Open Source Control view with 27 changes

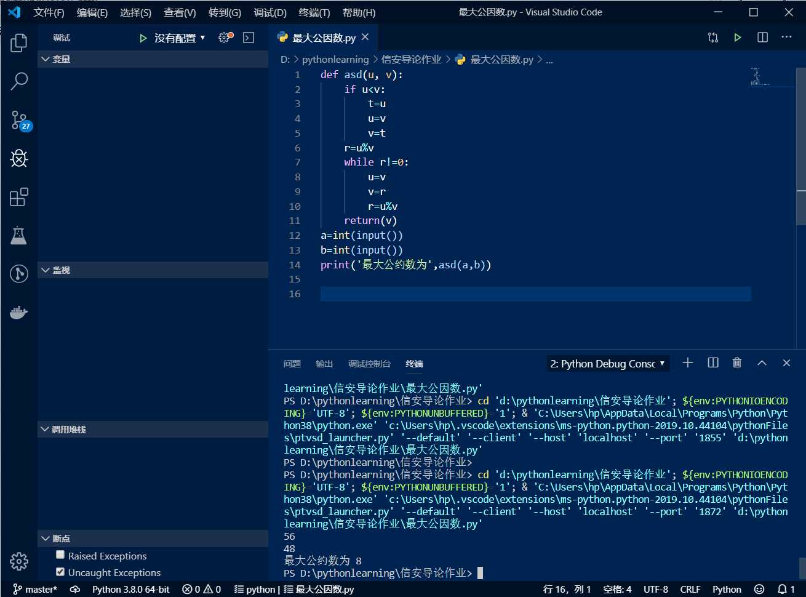pos(19,120)
